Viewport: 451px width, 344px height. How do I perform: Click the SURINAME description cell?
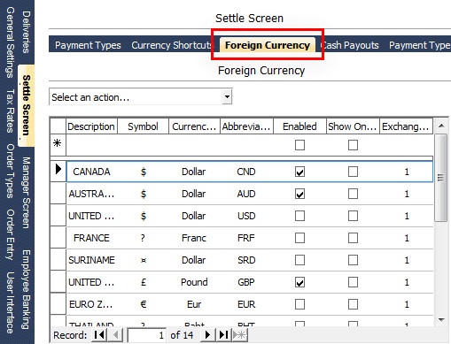(x=91, y=260)
